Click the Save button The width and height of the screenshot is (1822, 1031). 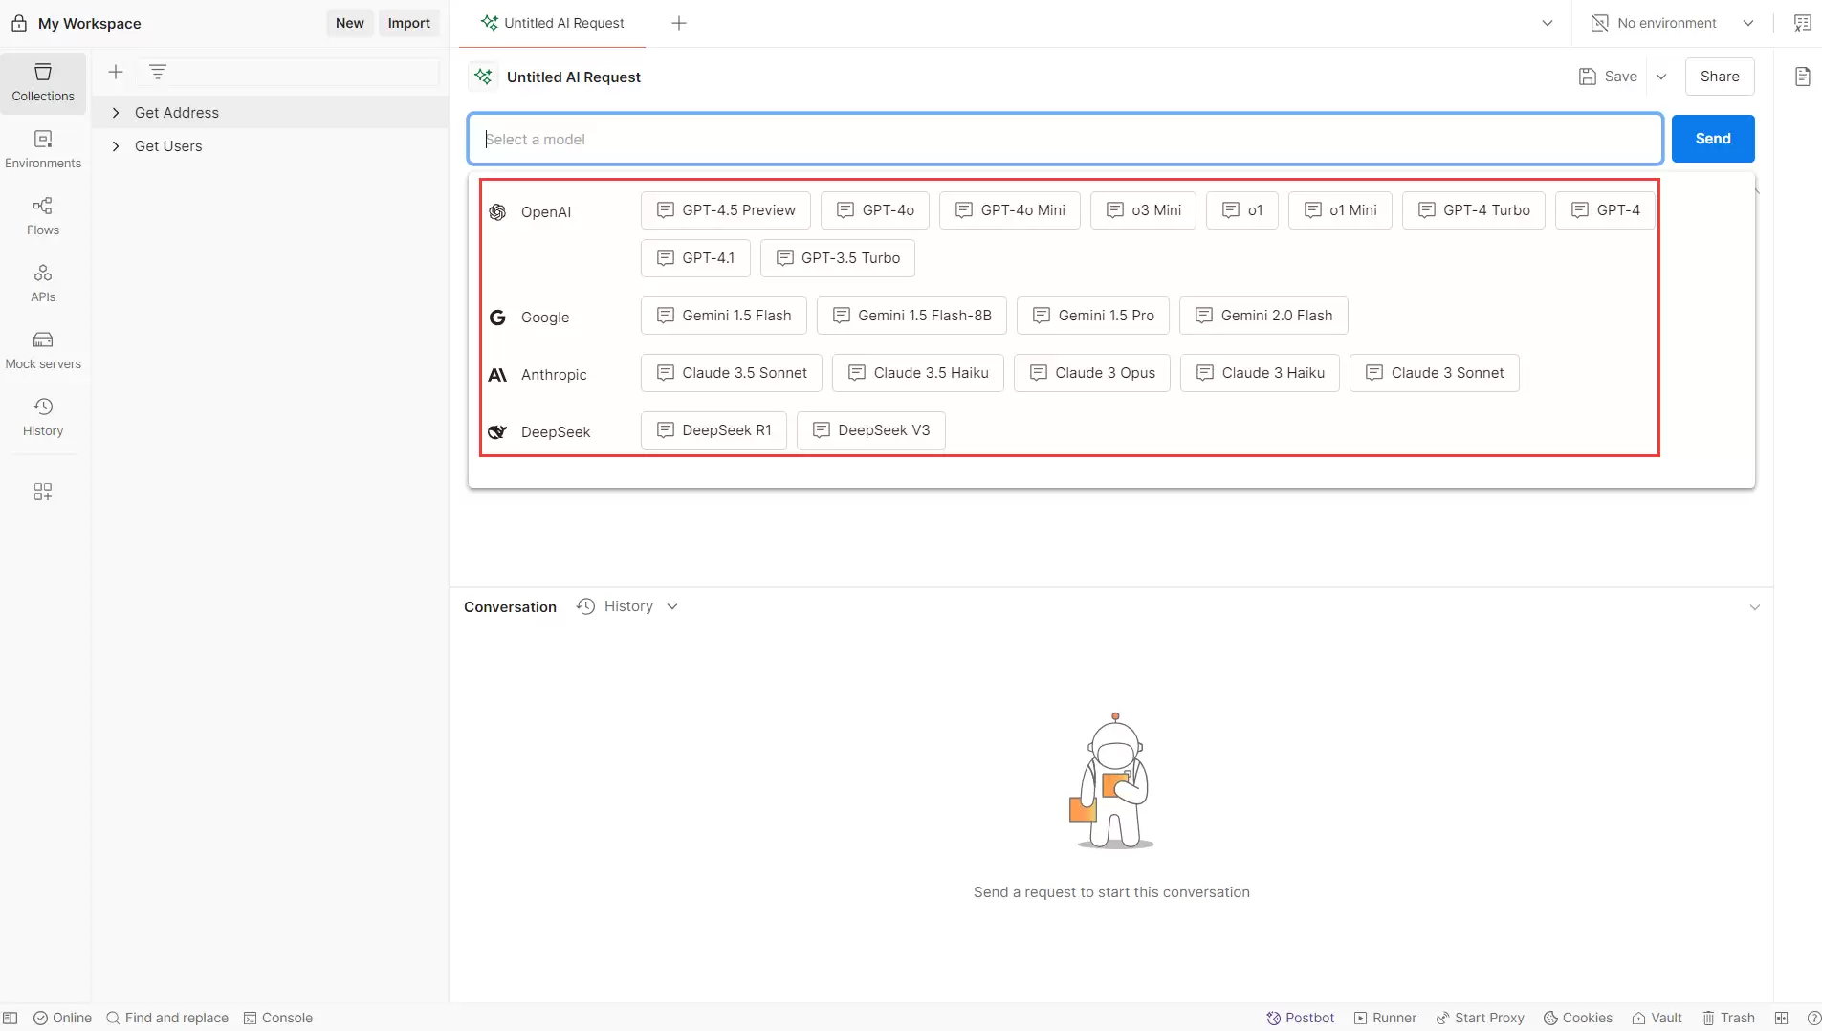[x=1608, y=77]
